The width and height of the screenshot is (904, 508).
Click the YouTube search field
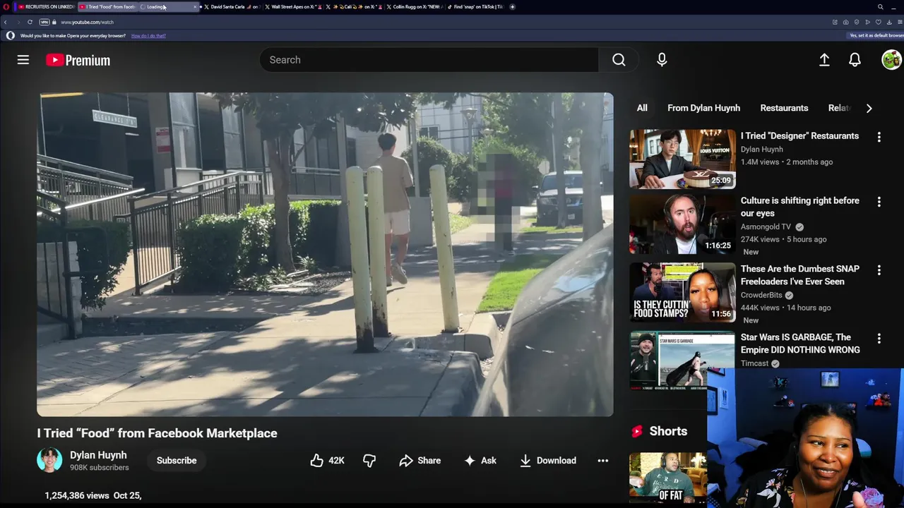coord(429,60)
